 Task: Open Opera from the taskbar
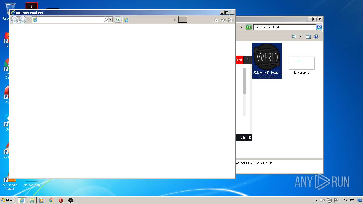pyautogui.click(x=61, y=200)
